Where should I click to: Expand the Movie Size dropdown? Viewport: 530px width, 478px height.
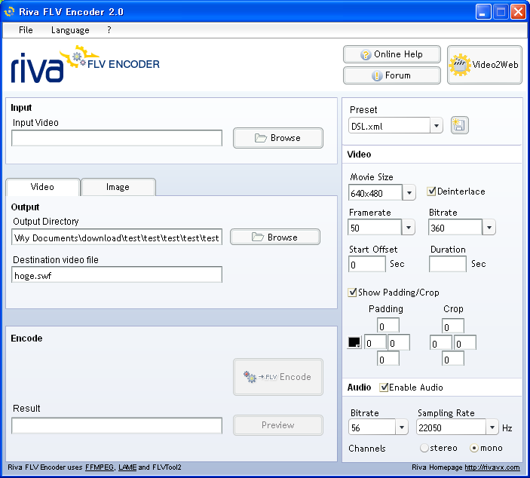[x=409, y=193]
